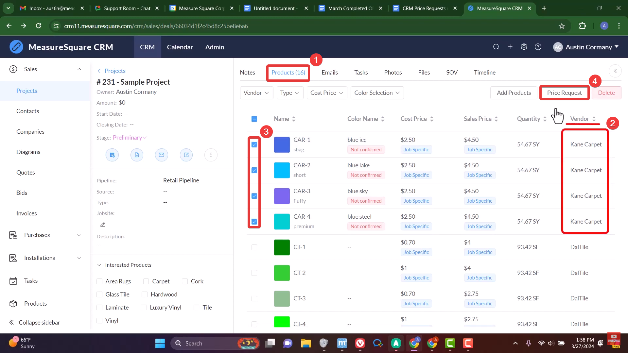Image resolution: width=628 pixels, height=353 pixels.
Task: Click the Add Products button
Action: (x=514, y=93)
